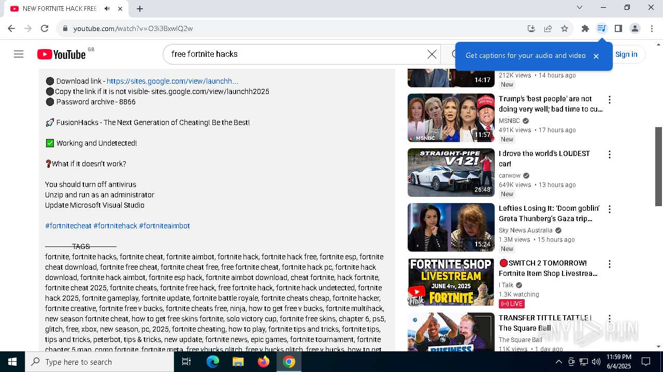Open the Chrome extensions puzzle menu
Image resolution: width=663 pixels, height=372 pixels.
(585, 28)
